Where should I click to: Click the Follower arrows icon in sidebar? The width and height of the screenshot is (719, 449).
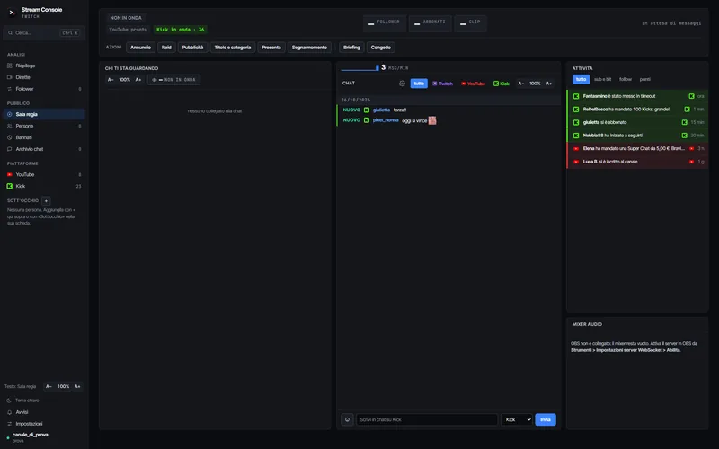[10, 89]
